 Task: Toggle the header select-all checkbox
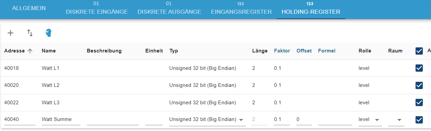(419, 51)
